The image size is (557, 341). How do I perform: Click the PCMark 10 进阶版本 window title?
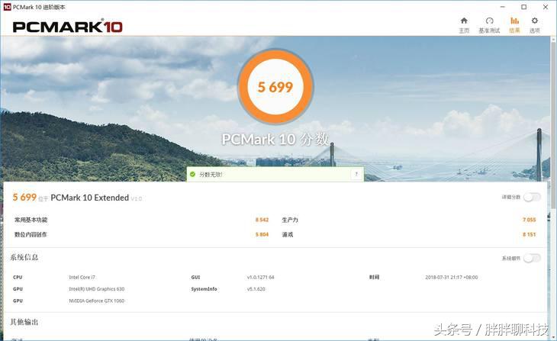point(39,7)
